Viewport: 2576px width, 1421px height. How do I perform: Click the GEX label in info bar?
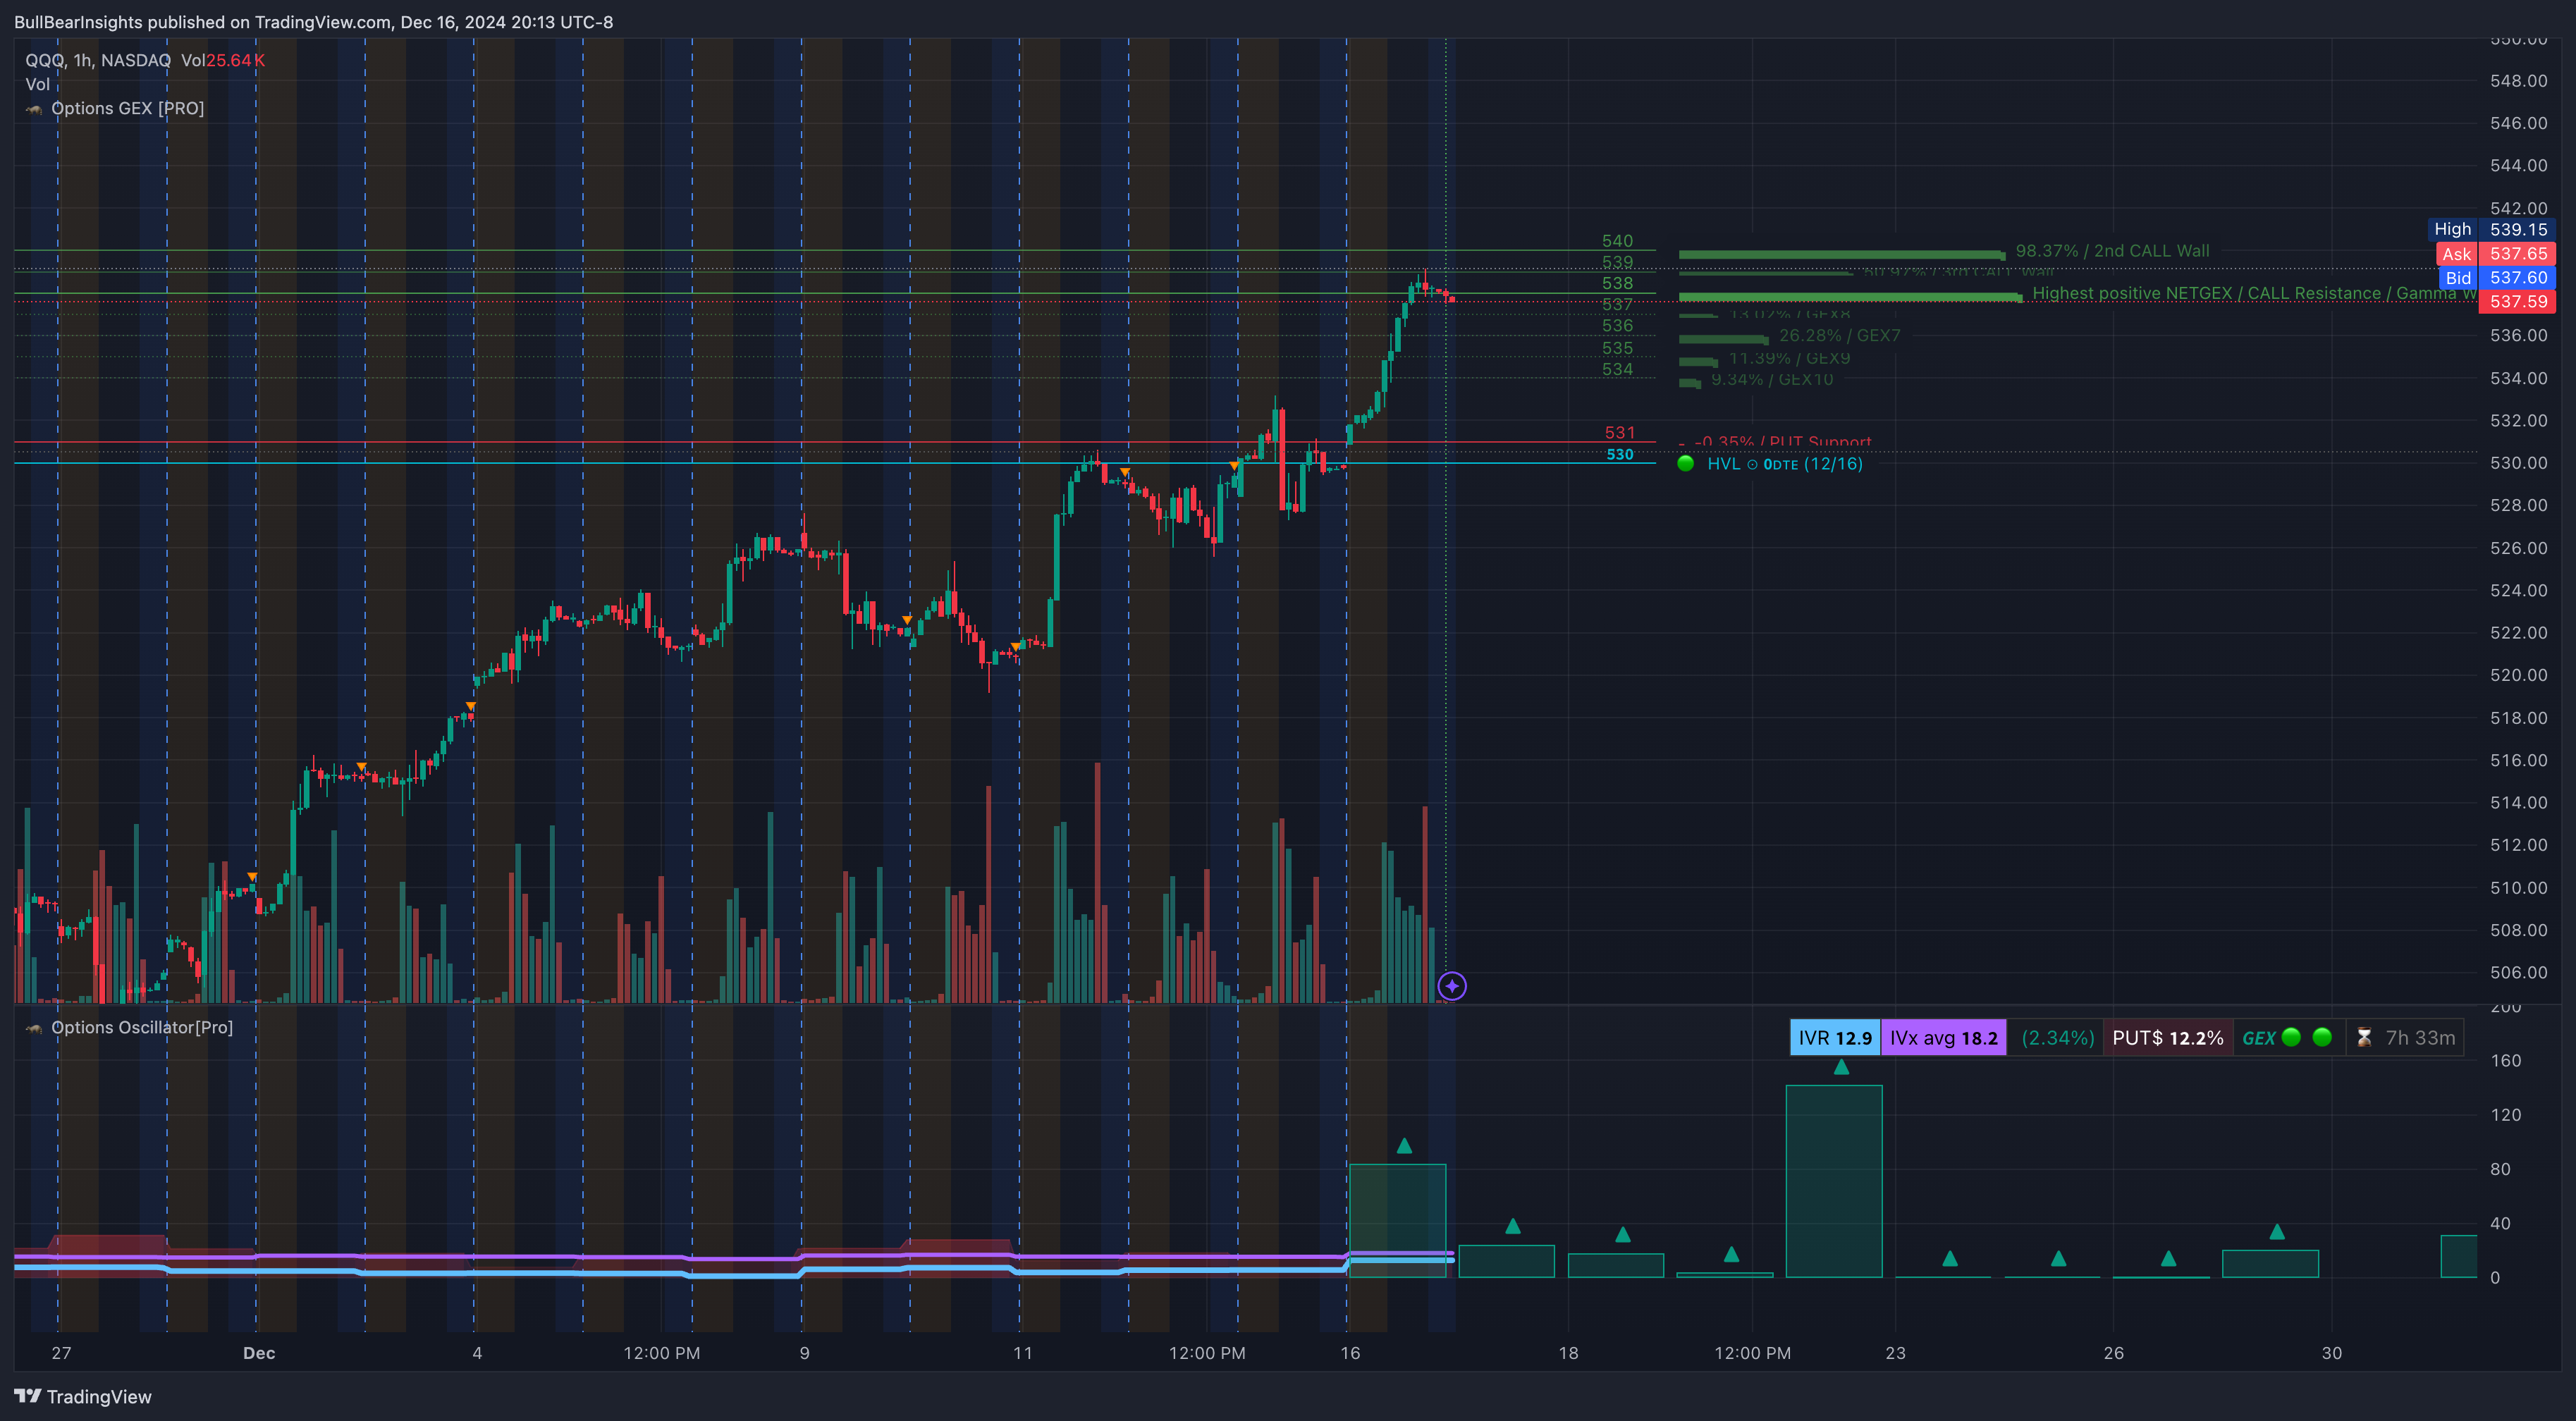tap(2258, 1038)
